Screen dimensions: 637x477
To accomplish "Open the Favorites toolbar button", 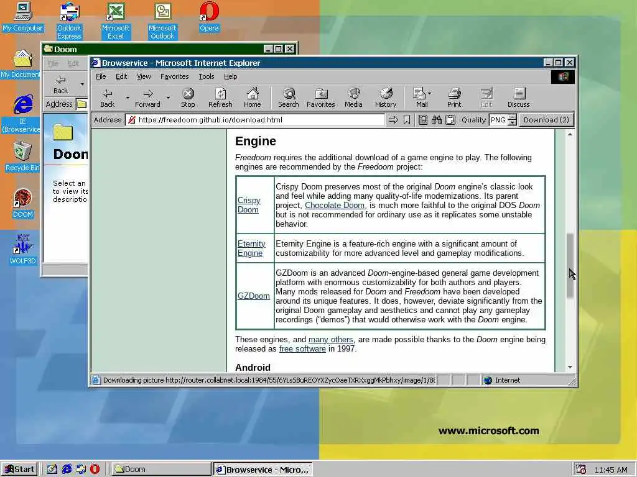I will (321, 98).
